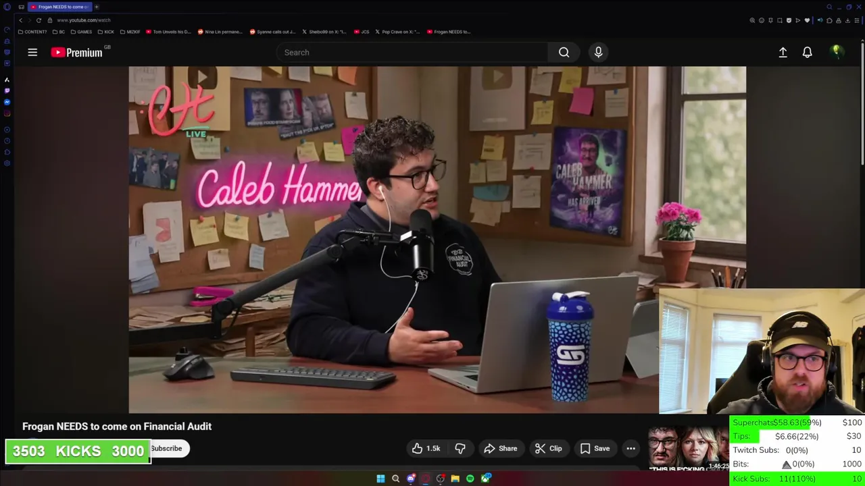Reload the current page
Image resolution: width=865 pixels, height=486 pixels.
[x=39, y=20]
